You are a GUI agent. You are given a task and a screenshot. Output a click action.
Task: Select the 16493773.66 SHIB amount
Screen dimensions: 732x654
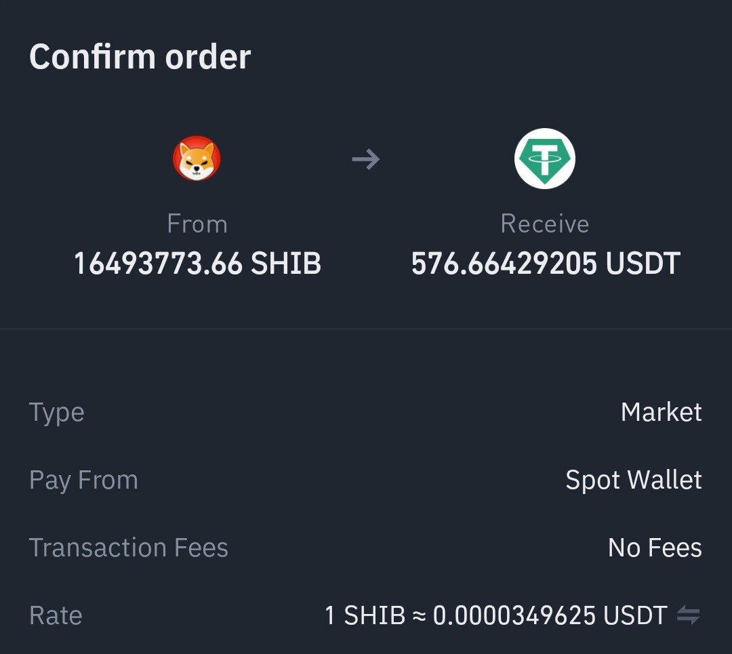[197, 263]
